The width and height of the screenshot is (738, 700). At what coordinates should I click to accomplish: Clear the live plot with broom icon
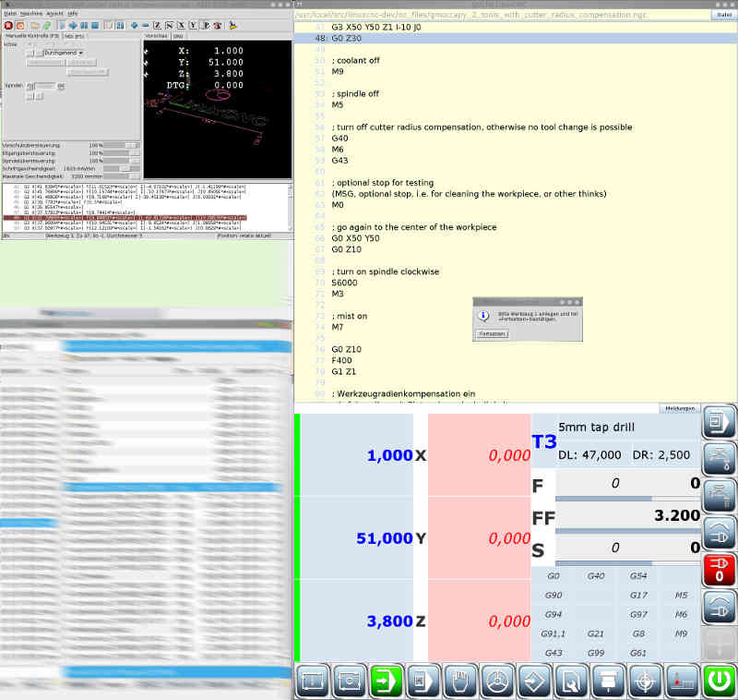[x=232, y=26]
